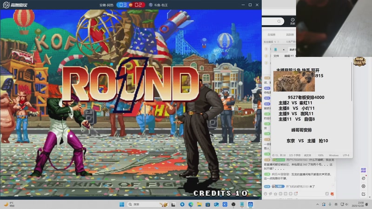Click the game platform icon in taskbar
This screenshot has height=209, width=372.
pos(251,204)
